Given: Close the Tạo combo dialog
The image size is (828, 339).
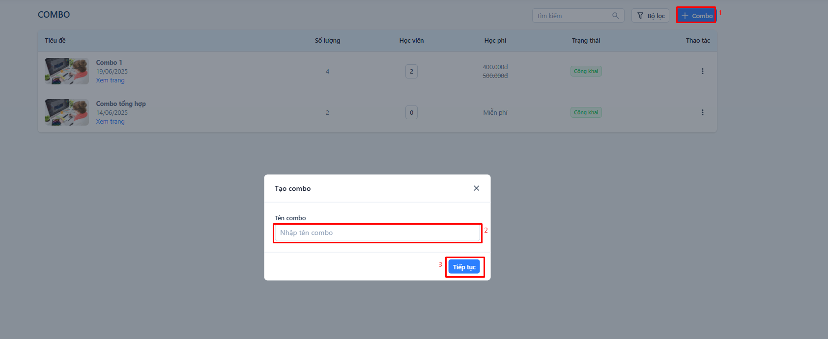Looking at the screenshot, I should tap(476, 188).
